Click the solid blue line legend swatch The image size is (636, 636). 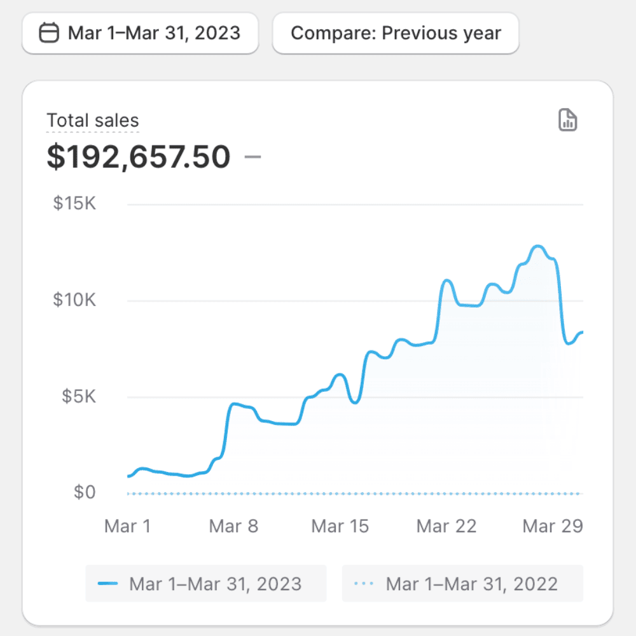click(x=108, y=584)
